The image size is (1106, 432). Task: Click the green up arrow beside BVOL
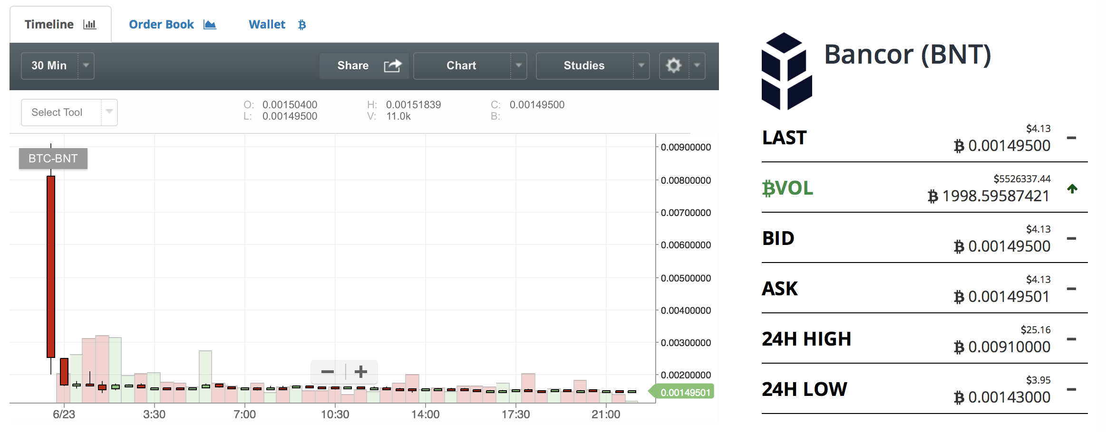(1072, 188)
